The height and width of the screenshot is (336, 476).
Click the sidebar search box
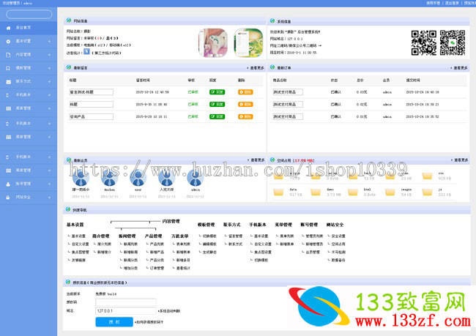click(x=29, y=14)
